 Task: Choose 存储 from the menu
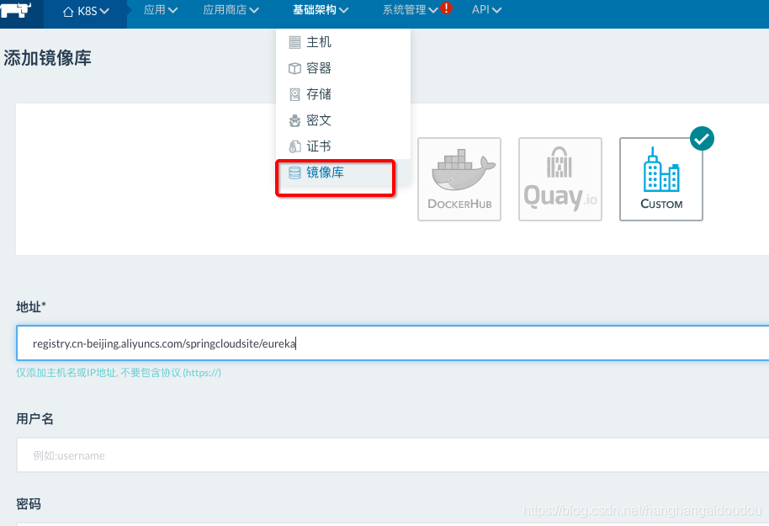[342, 94]
